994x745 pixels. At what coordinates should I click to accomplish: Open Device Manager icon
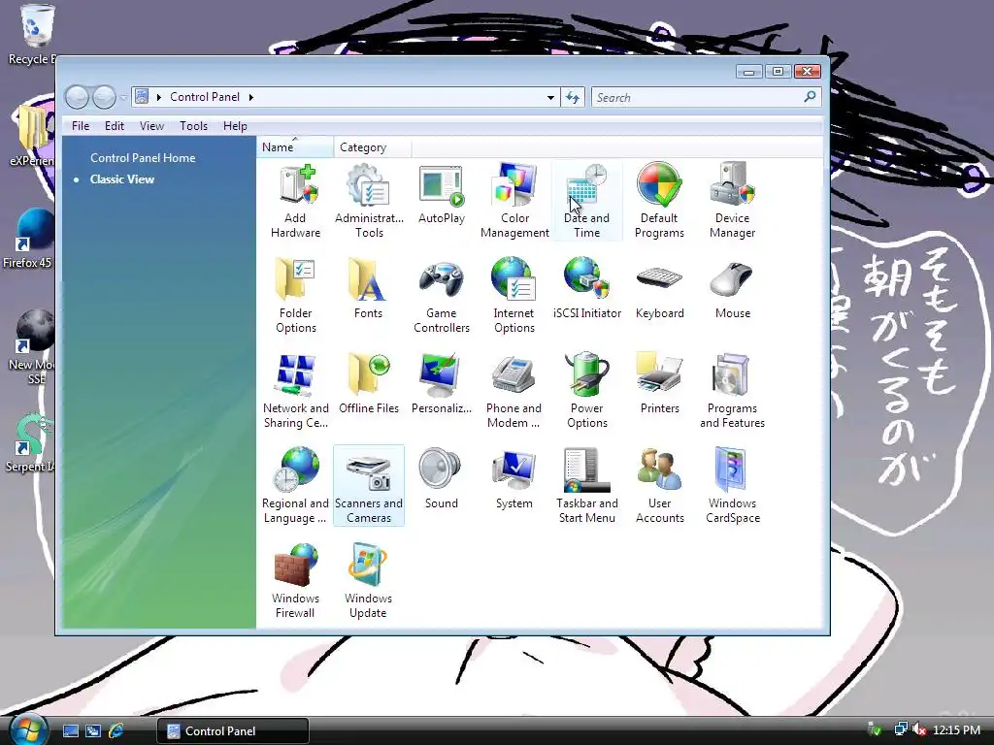[732, 201]
